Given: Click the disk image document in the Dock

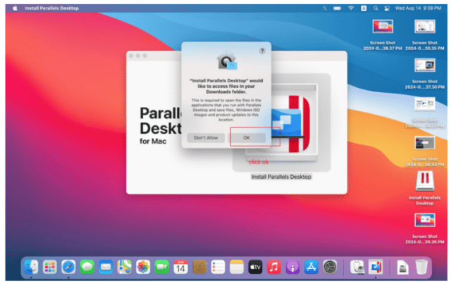Looking at the screenshot, I should click(402, 268).
